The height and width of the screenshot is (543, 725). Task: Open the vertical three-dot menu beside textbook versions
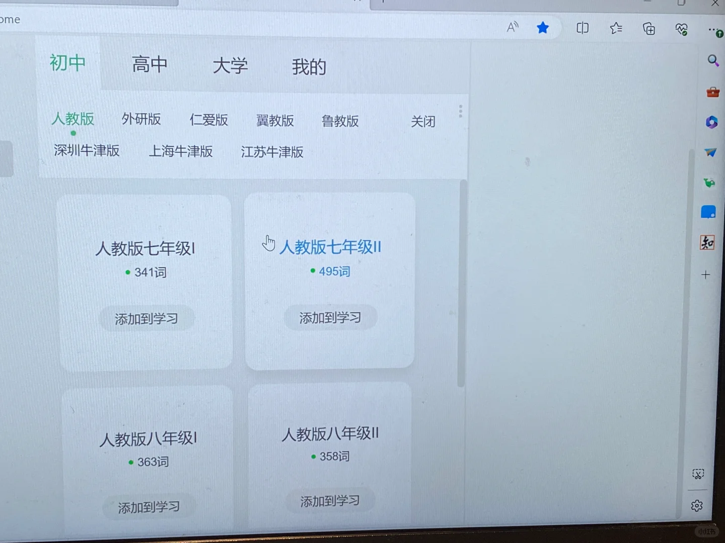(460, 111)
